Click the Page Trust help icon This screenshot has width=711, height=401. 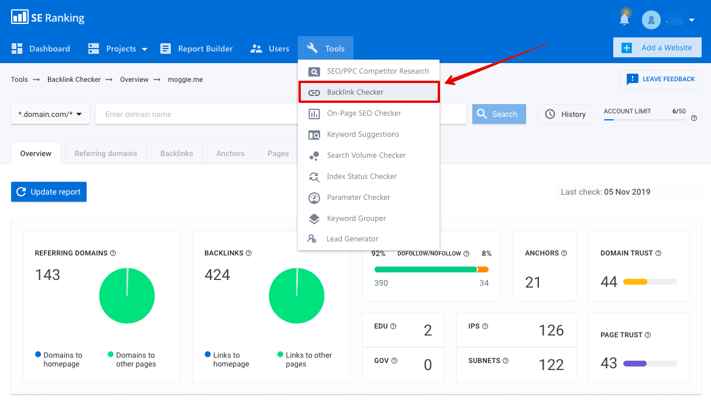pos(648,335)
